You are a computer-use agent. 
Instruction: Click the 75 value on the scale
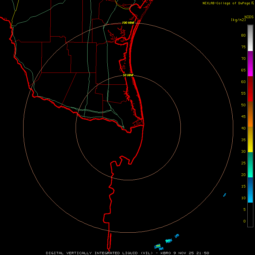point(243,47)
